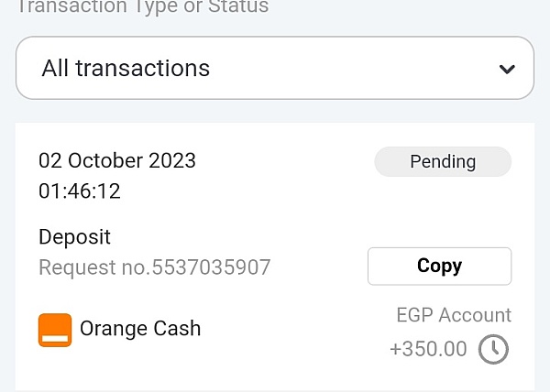Viewport: 550px width, 392px height.
Task: Click the Pending status badge
Action: pyautogui.click(x=443, y=162)
